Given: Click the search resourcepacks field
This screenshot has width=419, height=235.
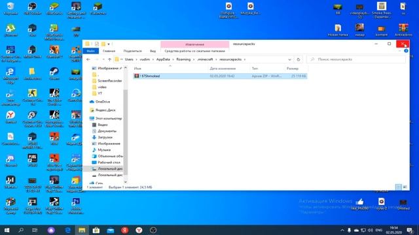Looking at the screenshot, I should click(x=355, y=59).
